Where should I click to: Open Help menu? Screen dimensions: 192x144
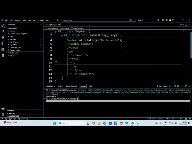(47, 20)
